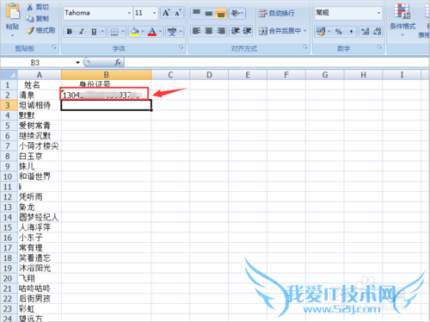Expand underline style dropdown arrow
The height and width of the screenshot is (322, 430).
102,31
